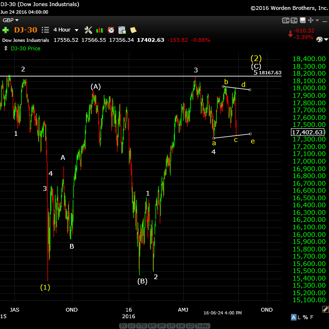
Task: Open the S dropdown button
Action: (x=286, y=21)
